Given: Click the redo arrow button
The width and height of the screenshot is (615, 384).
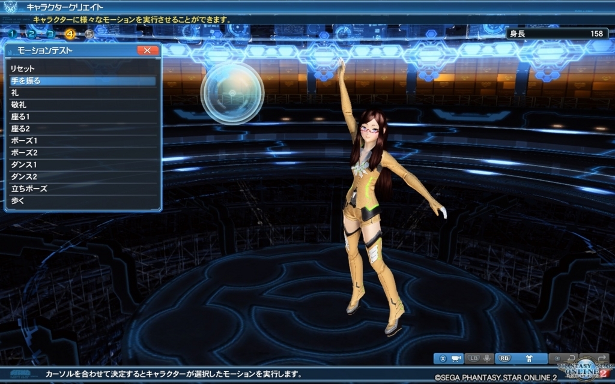Looking at the screenshot, I should [594, 358].
